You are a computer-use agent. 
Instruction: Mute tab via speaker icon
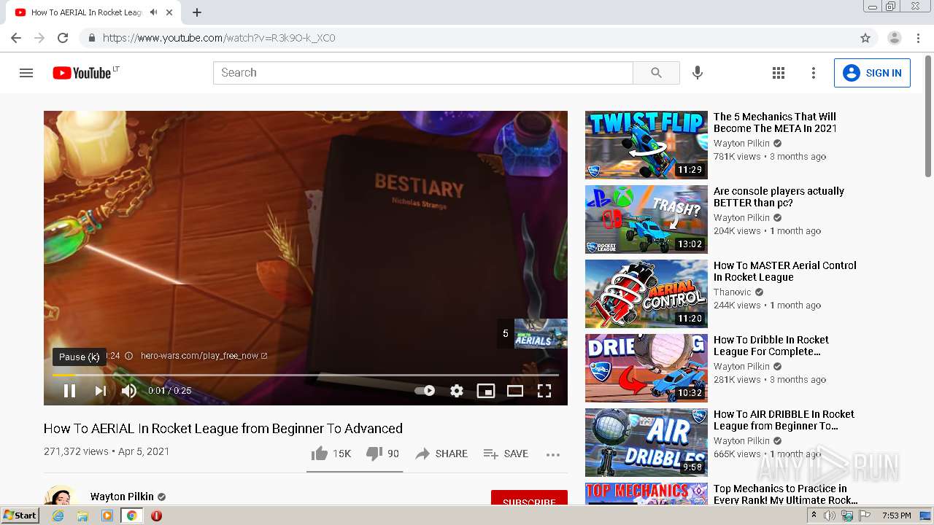(154, 12)
